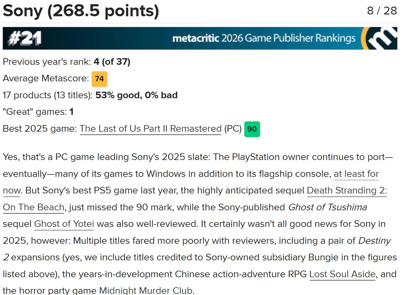Open The Last of Us Part II Remastered link

click(150, 129)
